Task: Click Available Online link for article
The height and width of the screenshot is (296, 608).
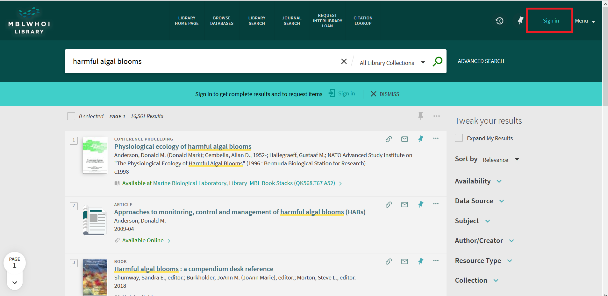Action: (x=143, y=240)
